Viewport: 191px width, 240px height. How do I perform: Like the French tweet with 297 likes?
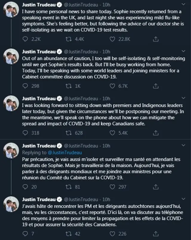click(x=113, y=187)
